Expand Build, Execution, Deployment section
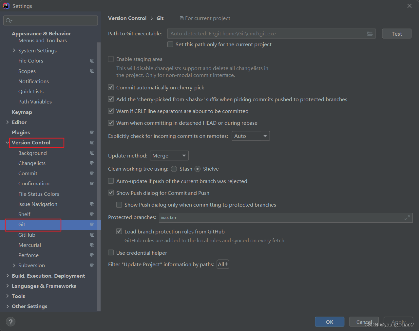 click(8, 276)
